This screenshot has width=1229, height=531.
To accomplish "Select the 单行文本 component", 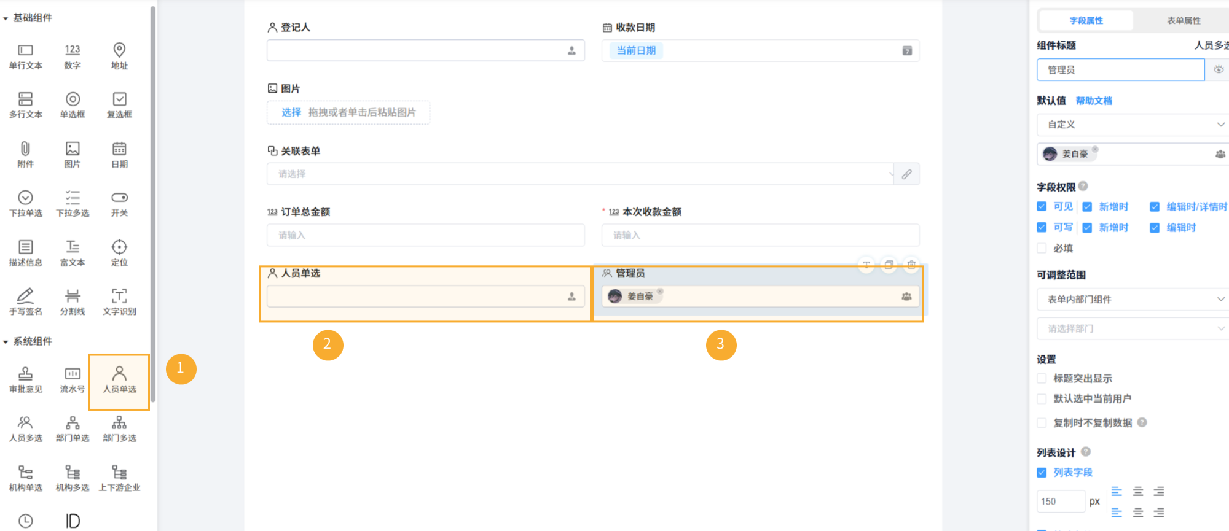I will (25, 56).
